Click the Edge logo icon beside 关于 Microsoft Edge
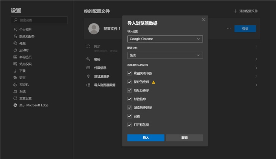The height and width of the screenshot is (159, 276). [x=15, y=105]
